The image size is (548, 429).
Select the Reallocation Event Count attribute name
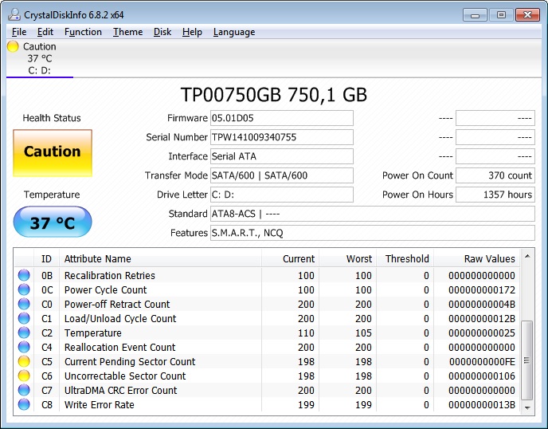tap(119, 347)
